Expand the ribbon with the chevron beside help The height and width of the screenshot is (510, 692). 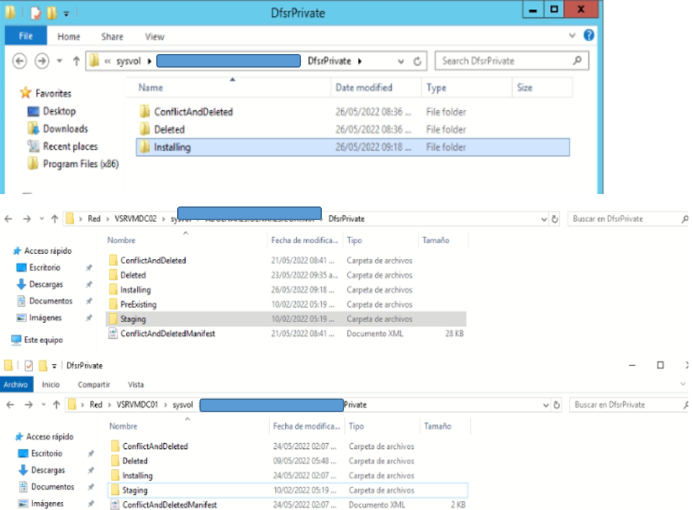[x=572, y=35]
